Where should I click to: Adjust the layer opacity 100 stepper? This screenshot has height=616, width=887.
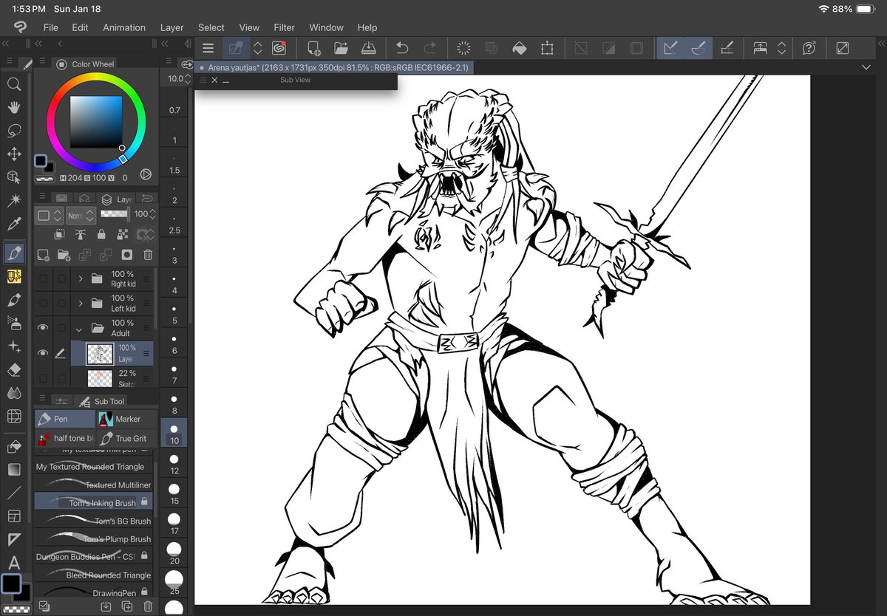click(153, 215)
